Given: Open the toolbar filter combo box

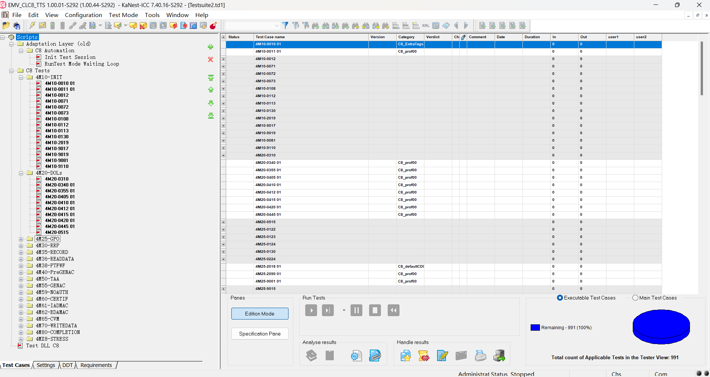Looking at the screenshot, I should 277,26.
